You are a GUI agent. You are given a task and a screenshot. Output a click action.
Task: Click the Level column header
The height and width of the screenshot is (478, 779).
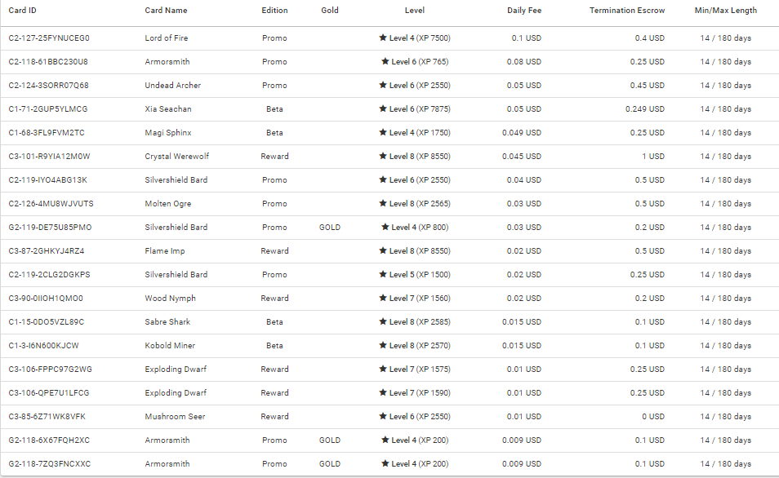click(x=414, y=11)
